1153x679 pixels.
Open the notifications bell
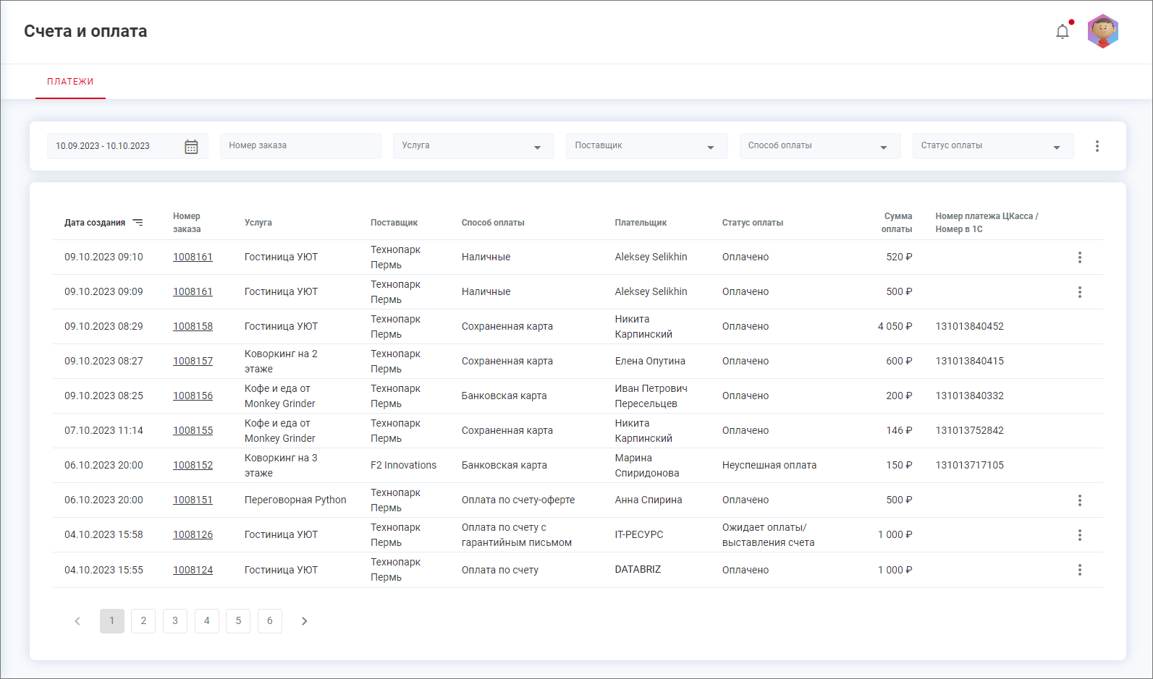coord(1062,32)
